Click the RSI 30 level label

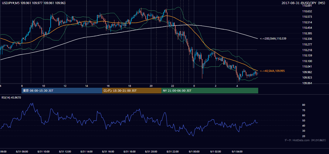[304, 131]
